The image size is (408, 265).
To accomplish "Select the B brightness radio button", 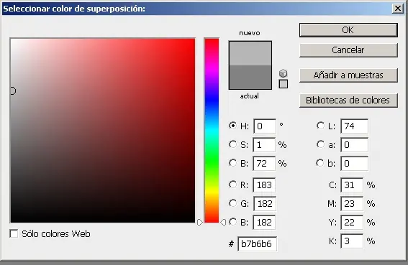I will (x=232, y=163).
